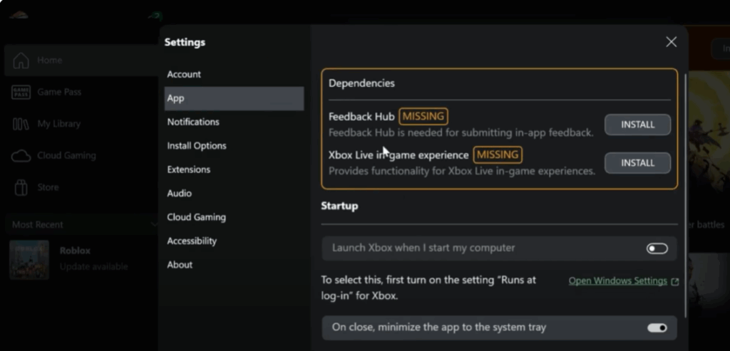Click the My Library books icon
The image size is (730, 351).
(21, 124)
